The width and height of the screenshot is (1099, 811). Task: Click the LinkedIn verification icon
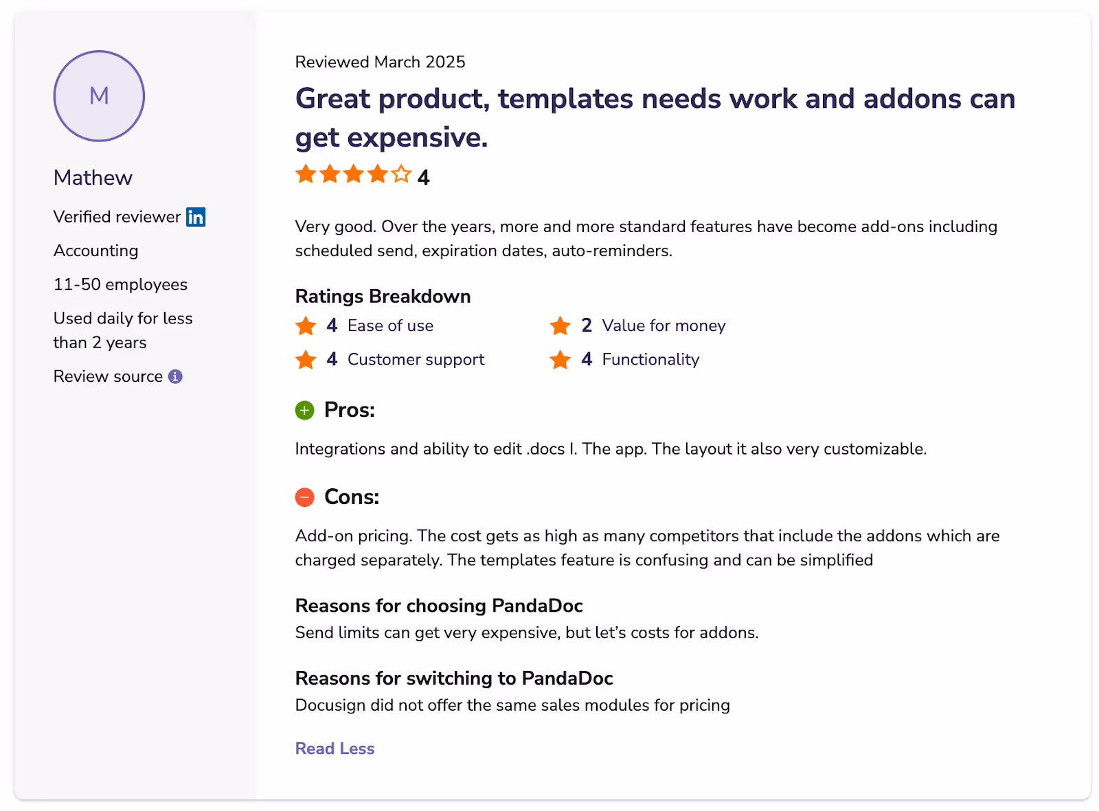click(195, 217)
